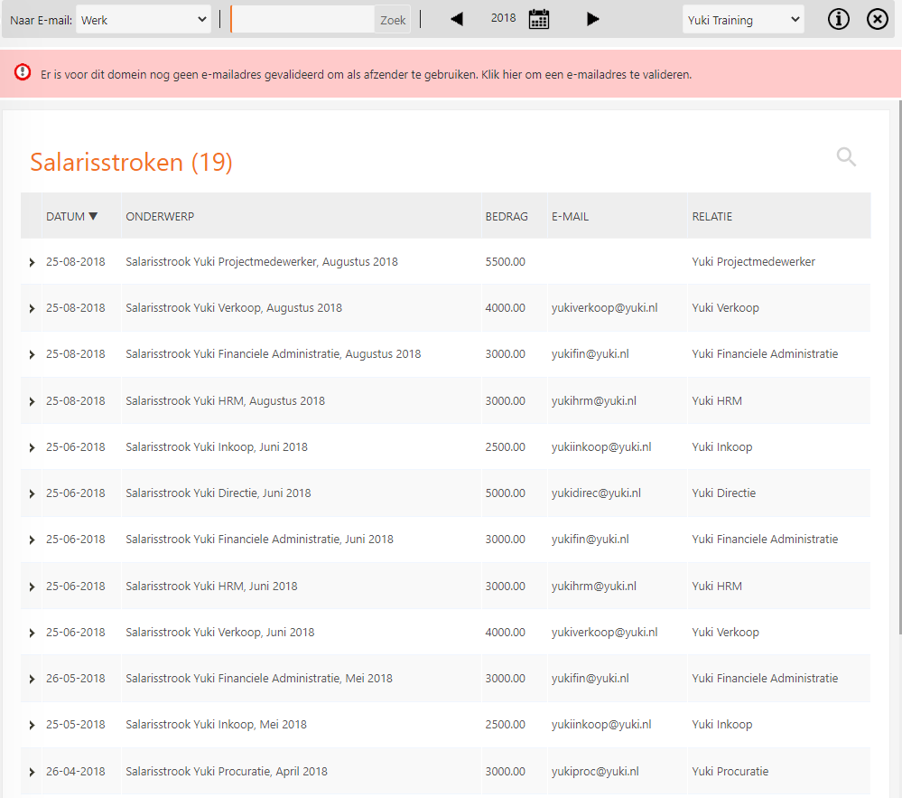The height and width of the screenshot is (798, 902).
Task: Expand Financiele Administratie Juni 2018 row
Action: pyautogui.click(x=32, y=540)
